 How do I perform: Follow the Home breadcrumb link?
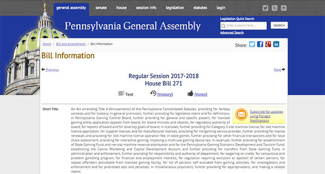[47, 44]
